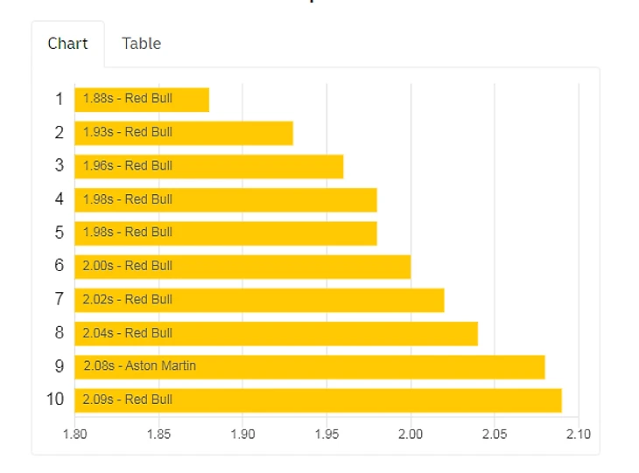Select rank number 9 beside Aston Martin bar
Image resolution: width=639 pixels, height=473 pixels.
coord(60,366)
